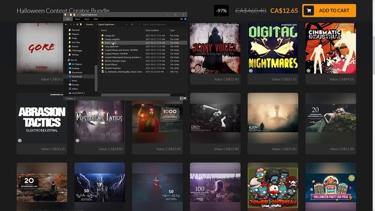Click the Pictures icon in navigation pane
Screen dimensions: 375x211
point(70,84)
